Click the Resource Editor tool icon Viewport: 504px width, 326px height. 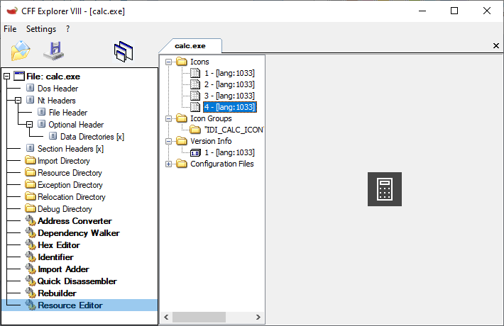pos(31,305)
